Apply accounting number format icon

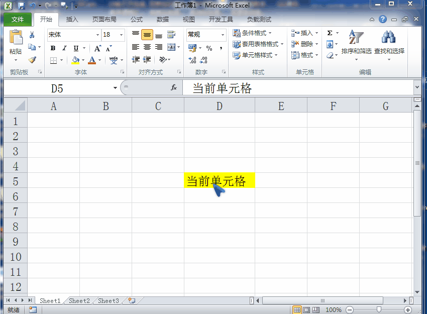click(192, 48)
